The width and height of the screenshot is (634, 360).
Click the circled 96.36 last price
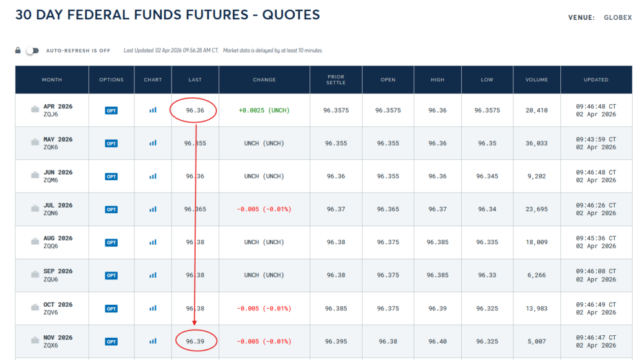(194, 110)
